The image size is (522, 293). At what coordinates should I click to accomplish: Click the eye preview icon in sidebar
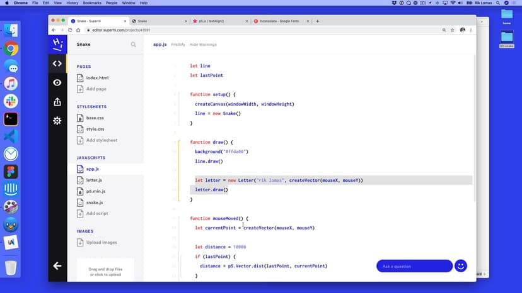pos(57,82)
